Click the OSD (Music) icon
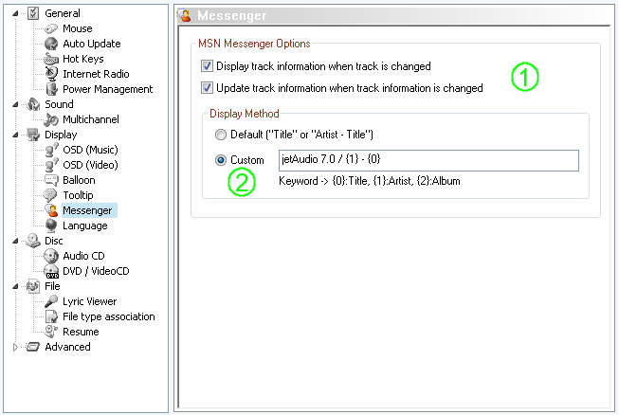Screen dimensions: 619x415 (x=51, y=150)
